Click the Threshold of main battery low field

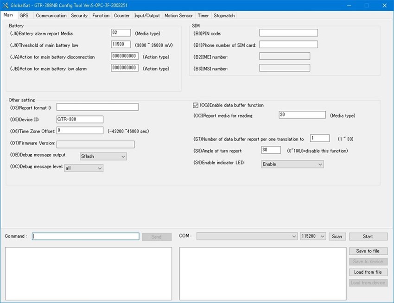[x=121, y=44]
